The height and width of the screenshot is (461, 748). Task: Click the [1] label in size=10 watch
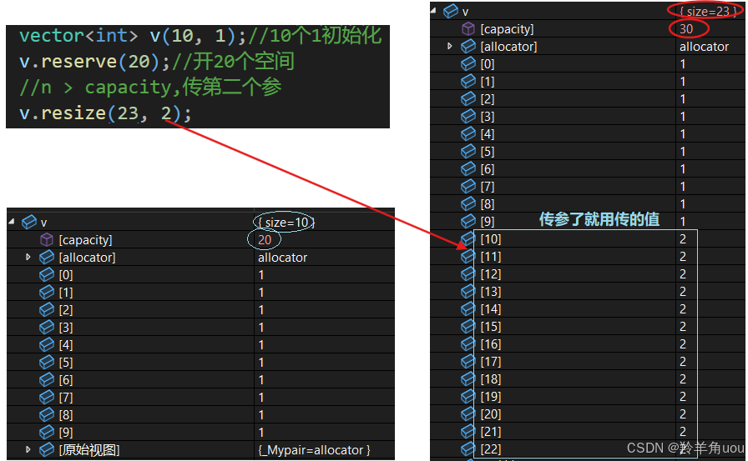click(x=66, y=293)
